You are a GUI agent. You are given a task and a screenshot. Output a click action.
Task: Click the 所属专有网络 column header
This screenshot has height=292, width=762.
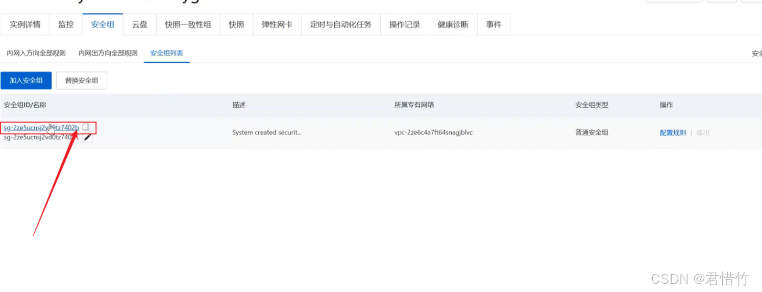[x=414, y=105]
